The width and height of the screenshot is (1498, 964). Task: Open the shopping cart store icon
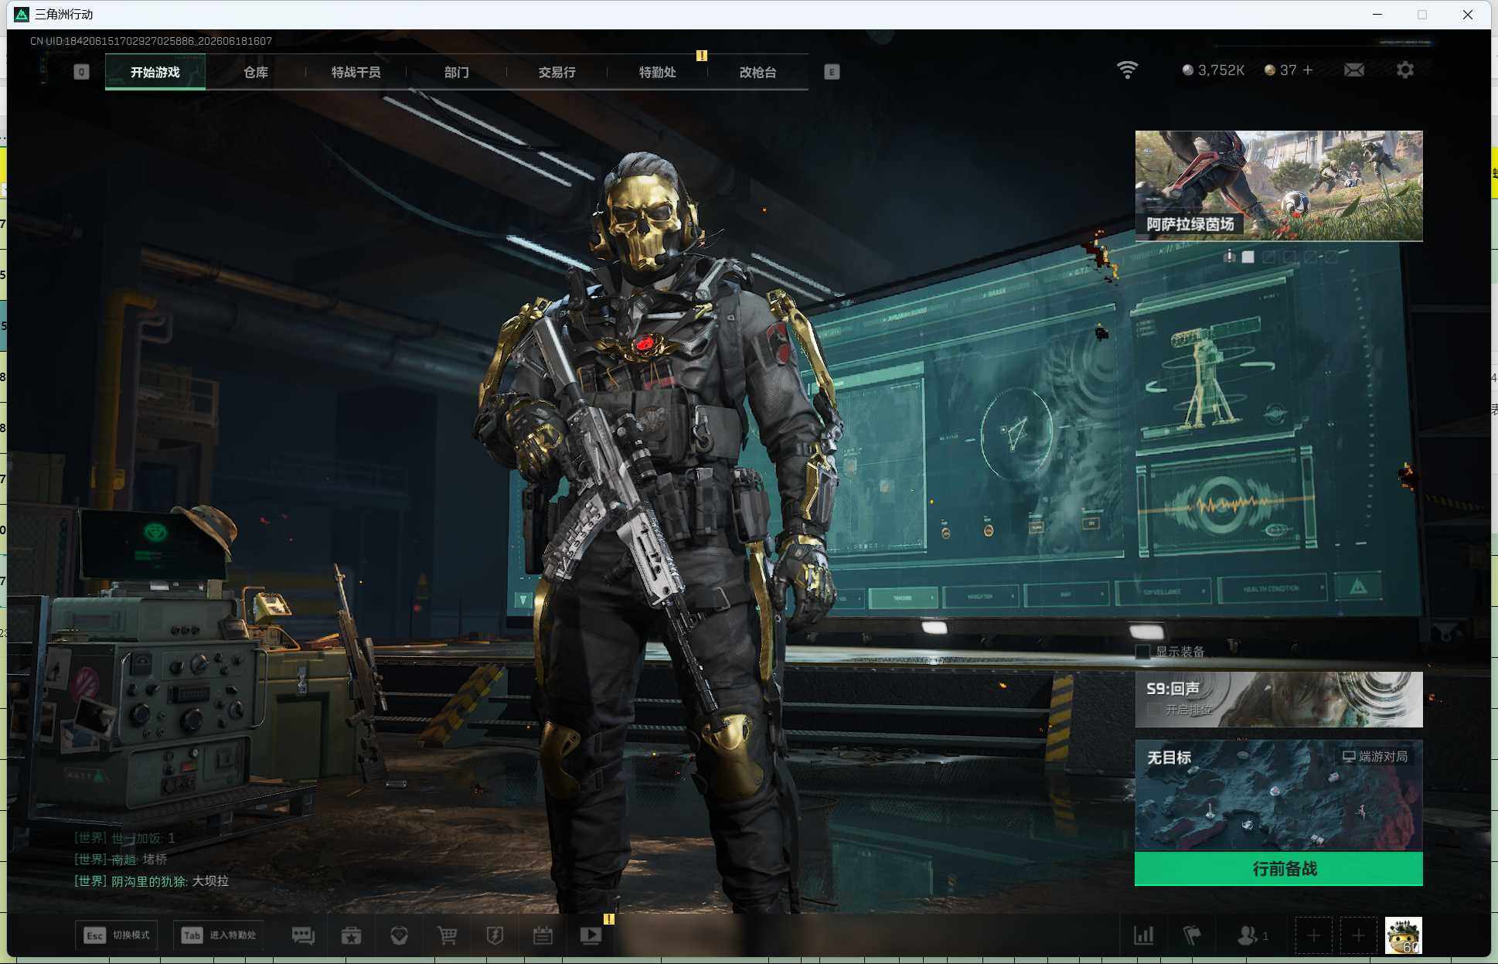point(447,935)
